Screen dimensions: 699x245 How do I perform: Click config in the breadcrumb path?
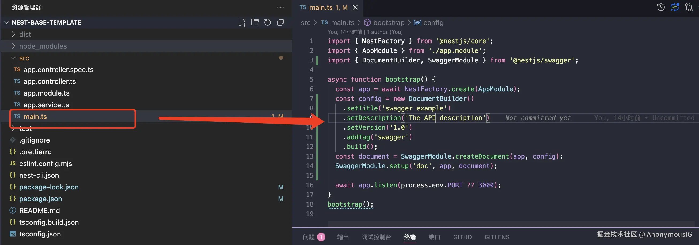coord(433,23)
